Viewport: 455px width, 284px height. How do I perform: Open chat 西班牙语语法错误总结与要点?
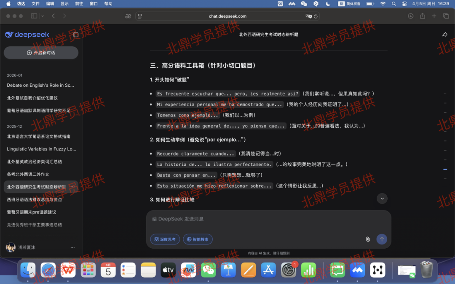41,199
